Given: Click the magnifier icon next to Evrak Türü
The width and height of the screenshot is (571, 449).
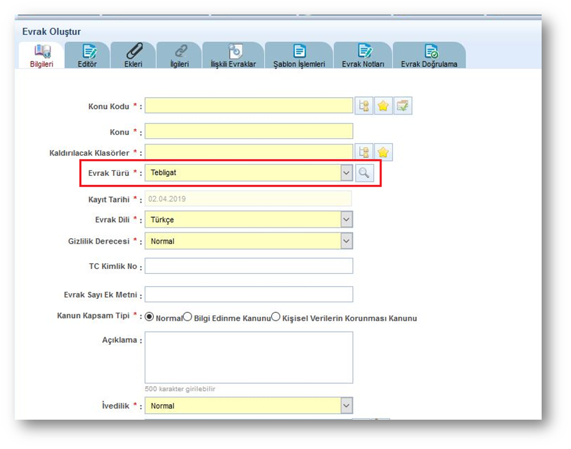Looking at the screenshot, I should [364, 173].
